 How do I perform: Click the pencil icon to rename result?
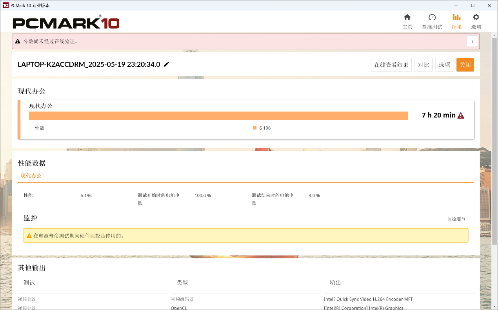point(167,64)
